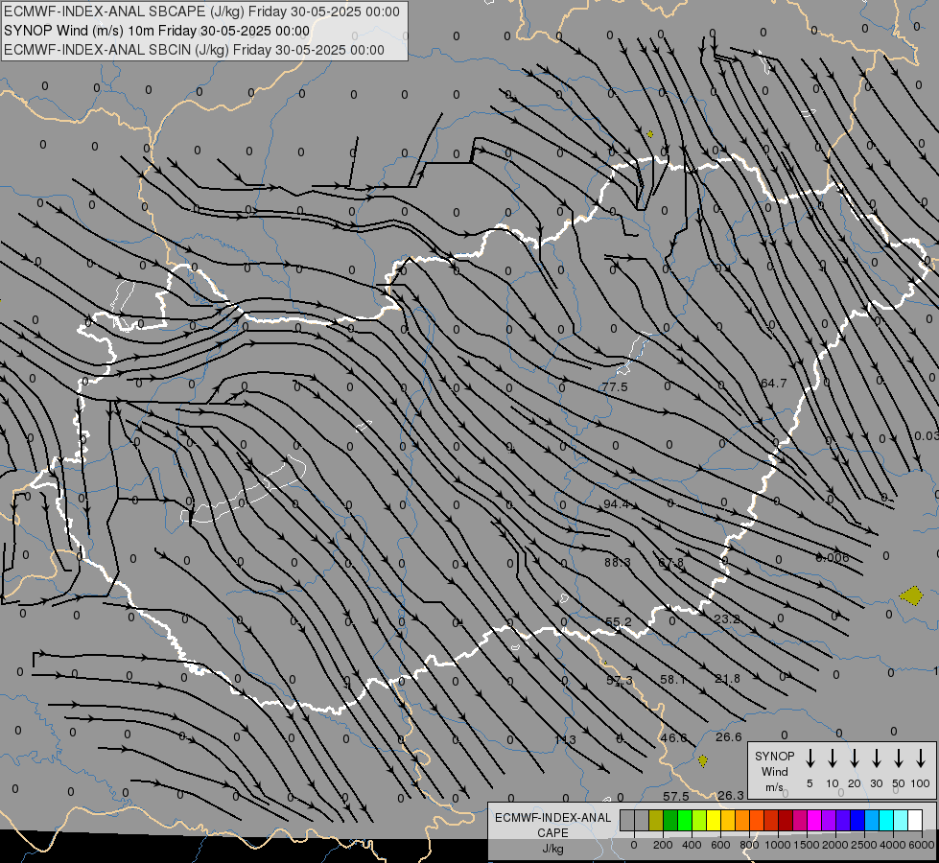Screen dimensions: 939x863
Task: Click the wind arrow above the 20 label
Action: click(x=854, y=758)
